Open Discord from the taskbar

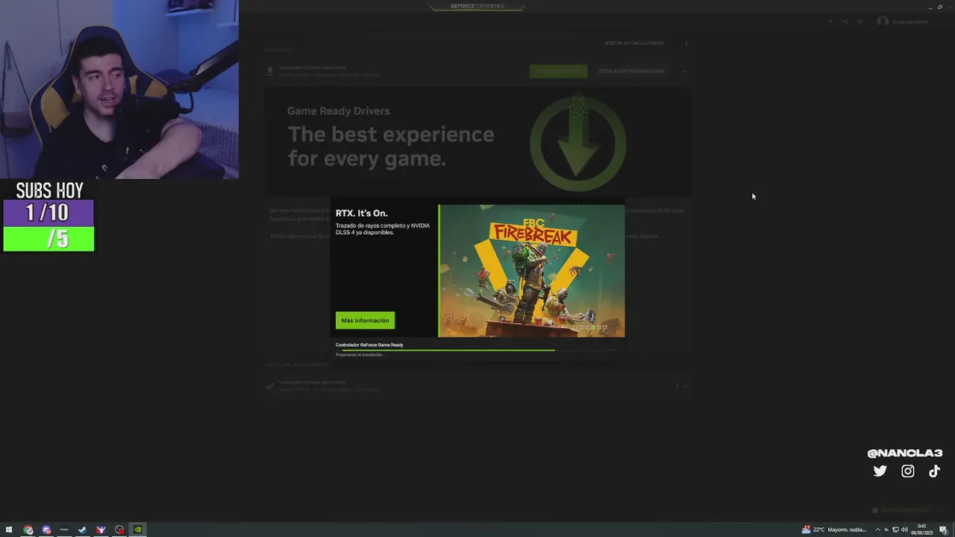click(46, 530)
